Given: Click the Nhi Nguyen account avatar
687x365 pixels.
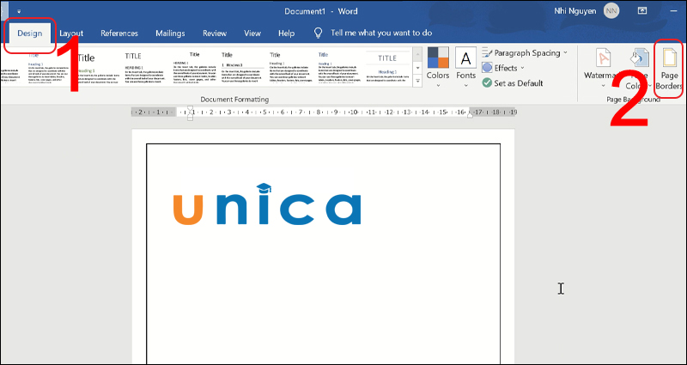Looking at the screenshot, I should pyautogui.click(x=611, y=10).
